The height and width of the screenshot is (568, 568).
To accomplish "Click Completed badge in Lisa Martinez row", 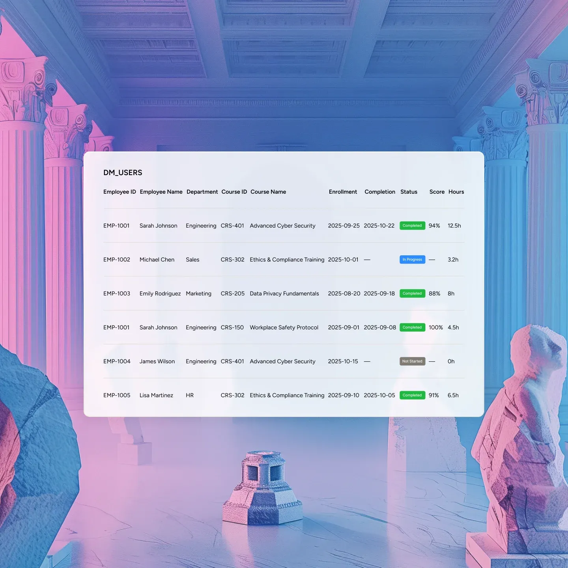I will [x=412, y=395].
